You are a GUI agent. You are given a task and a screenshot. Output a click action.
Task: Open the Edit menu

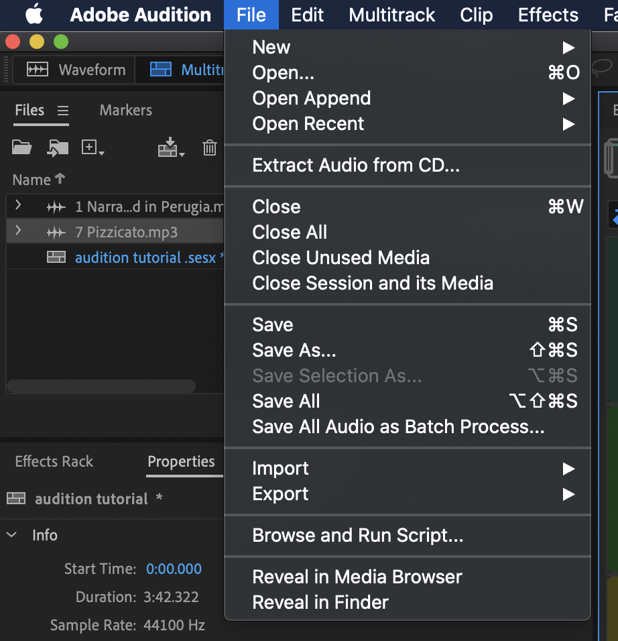coord(308,15)
